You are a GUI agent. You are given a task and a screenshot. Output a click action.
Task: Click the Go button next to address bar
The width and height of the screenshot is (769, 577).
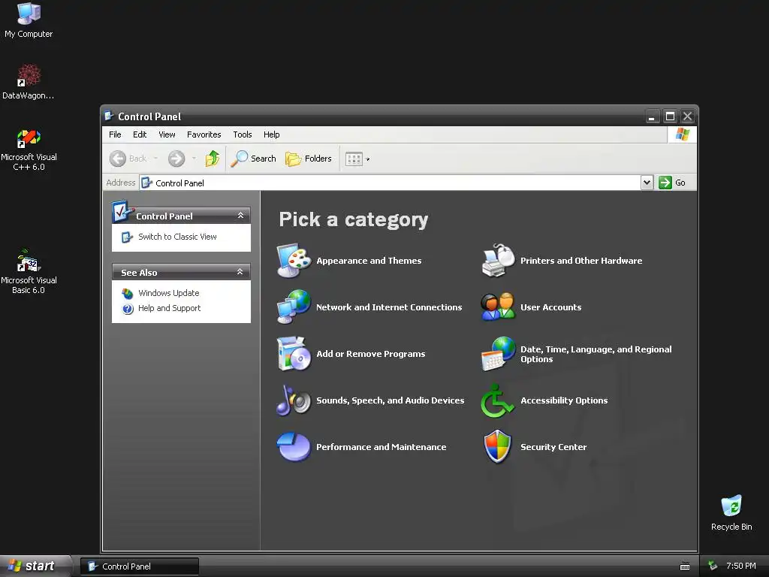672,183
